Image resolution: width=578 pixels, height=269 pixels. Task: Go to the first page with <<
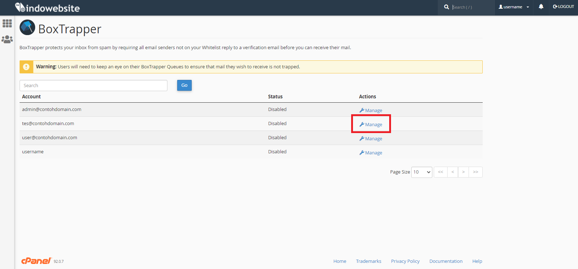click(440, 172)
